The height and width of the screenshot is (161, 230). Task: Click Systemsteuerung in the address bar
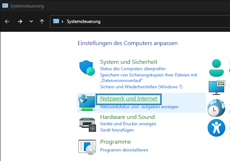click(x=83, y=22)
